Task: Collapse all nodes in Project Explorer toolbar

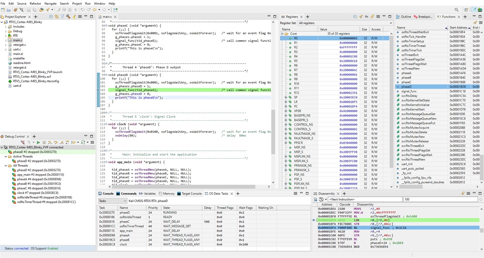Action: [51, 16]
